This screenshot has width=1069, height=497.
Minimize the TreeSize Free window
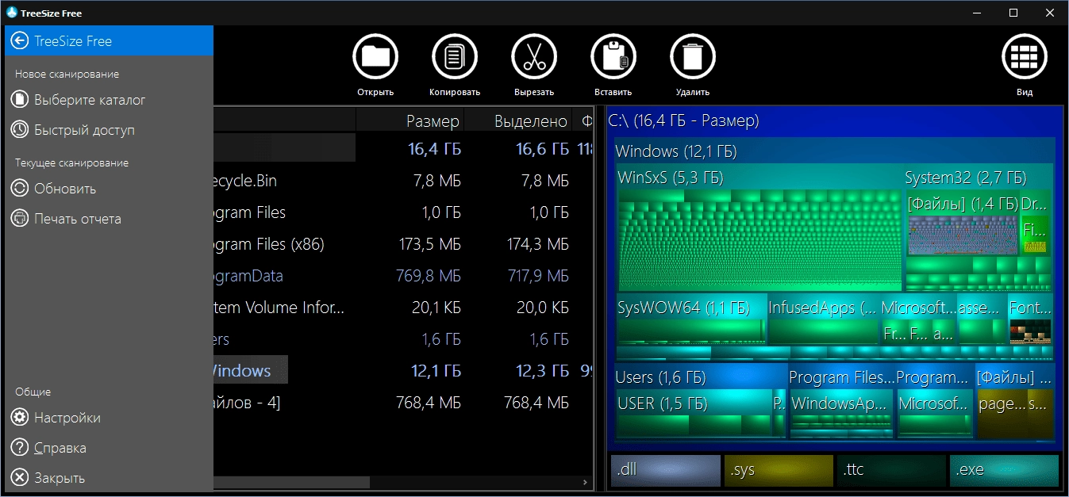[977, 13]
